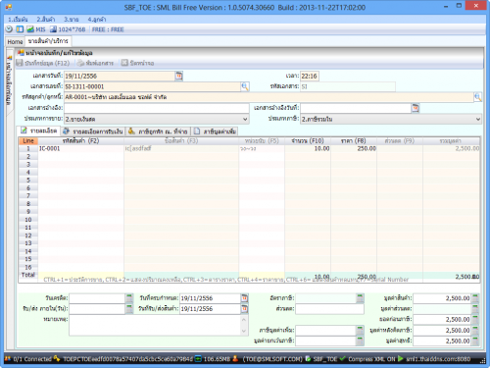Click the quantity (F10) column header
This screenshot has height=368, width=490.
pos(308,140)
